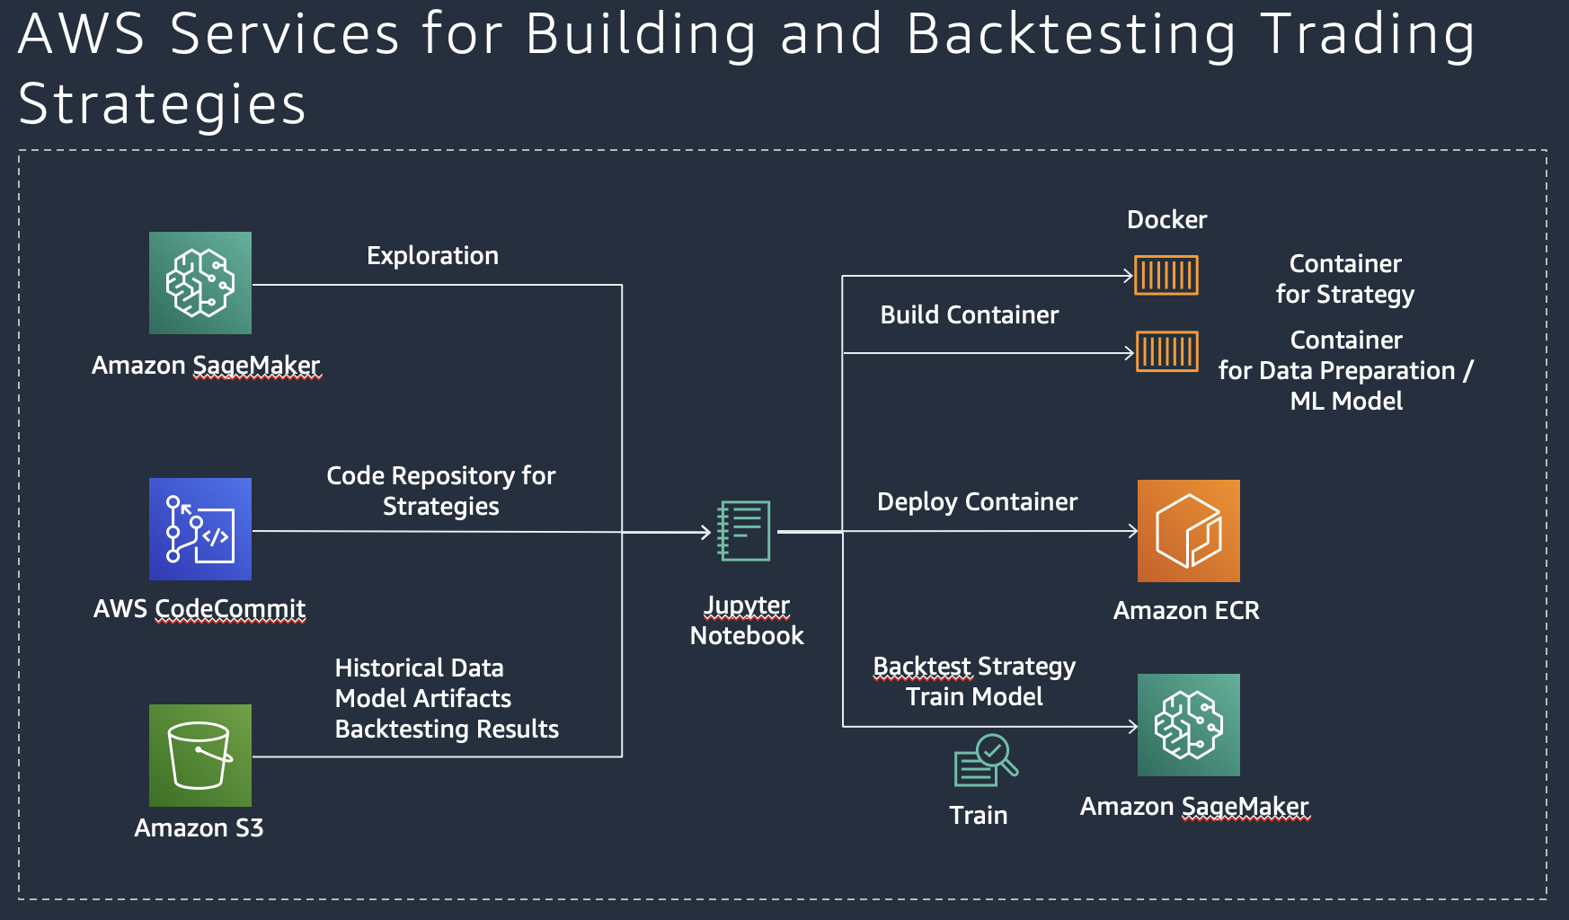This screenshot has width=1569, height=920.
Task: Click the 'Build Container' label
Action: pos(970,314)
